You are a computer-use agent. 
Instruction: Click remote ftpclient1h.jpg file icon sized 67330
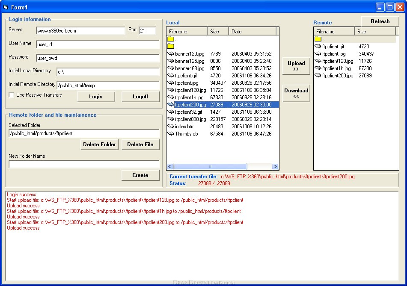click(x=318, y=68)
